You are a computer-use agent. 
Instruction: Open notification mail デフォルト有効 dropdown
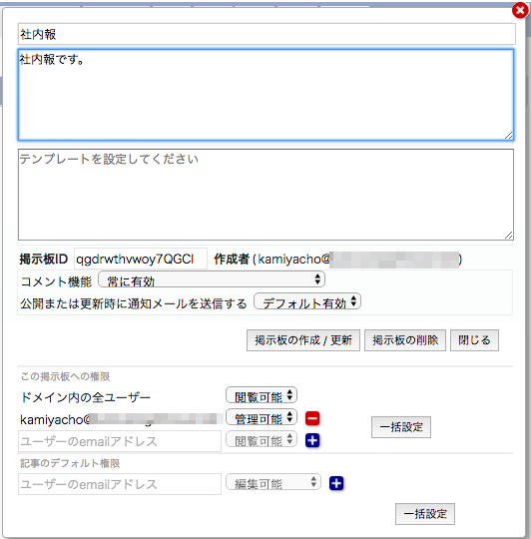(x=307, y=301)
